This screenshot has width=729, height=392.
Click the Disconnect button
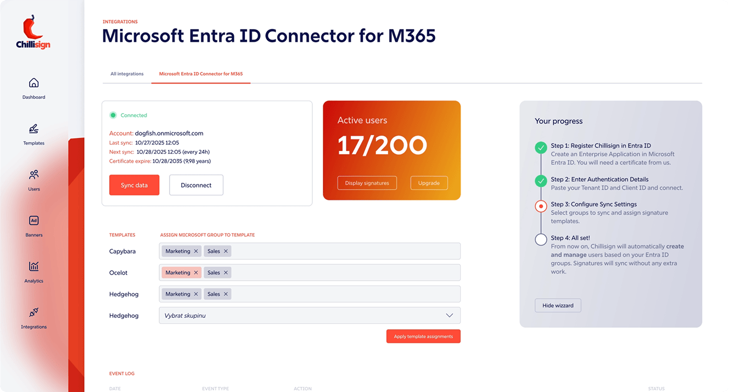click(x=196, y=185)
